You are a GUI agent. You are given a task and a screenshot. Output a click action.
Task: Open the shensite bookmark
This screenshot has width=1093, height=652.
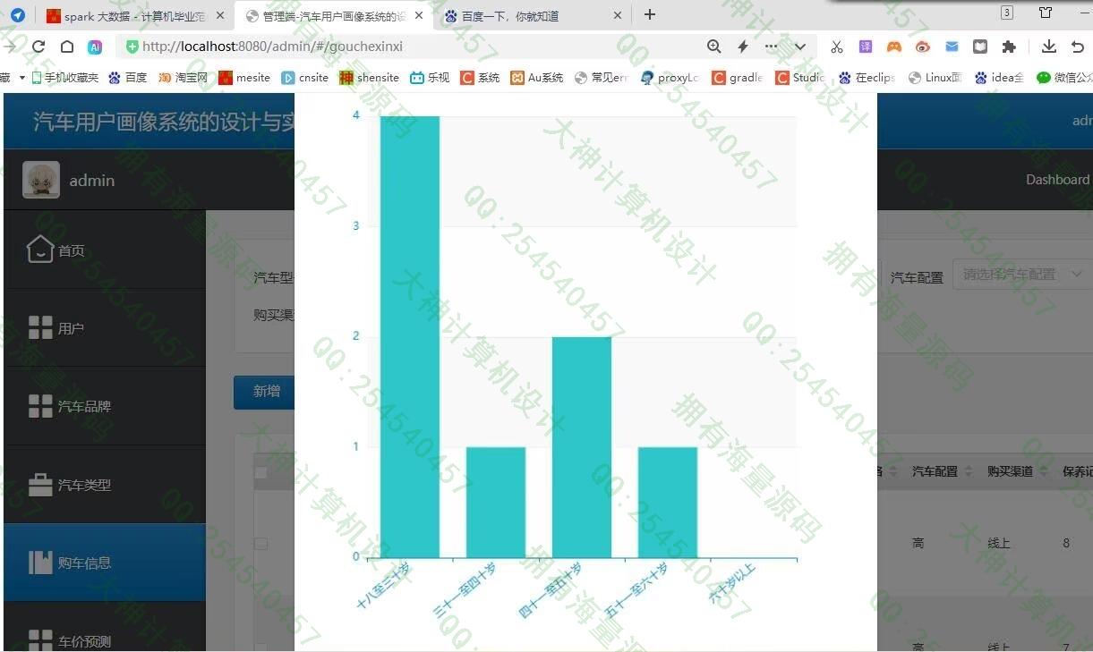(370, 78)
